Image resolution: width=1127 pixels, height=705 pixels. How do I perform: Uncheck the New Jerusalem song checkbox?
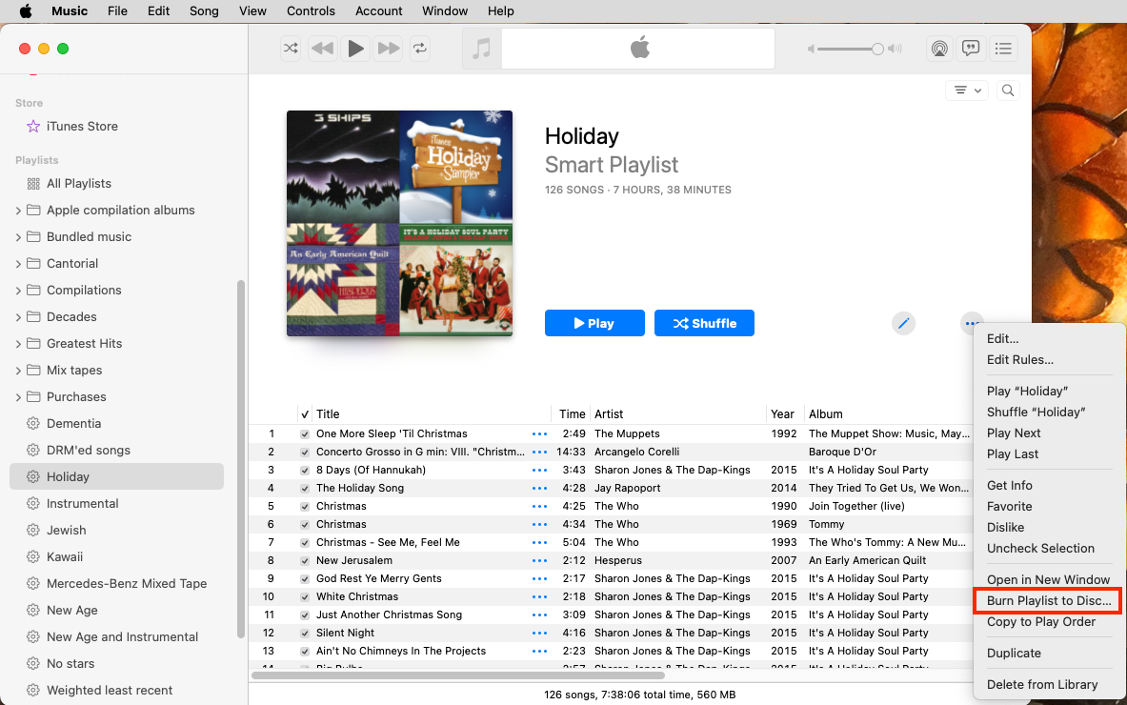(305, 560)
